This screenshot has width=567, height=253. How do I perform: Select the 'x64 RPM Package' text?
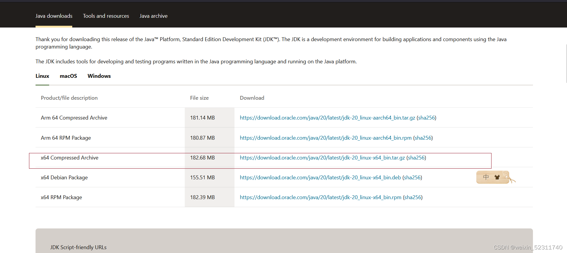coord(61,197)
